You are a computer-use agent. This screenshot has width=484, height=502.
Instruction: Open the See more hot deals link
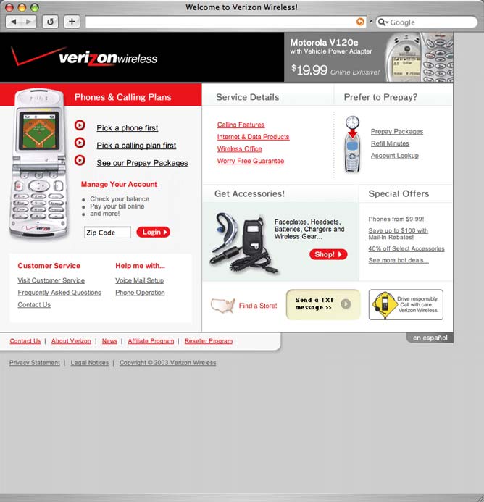[x=399, y=260]
